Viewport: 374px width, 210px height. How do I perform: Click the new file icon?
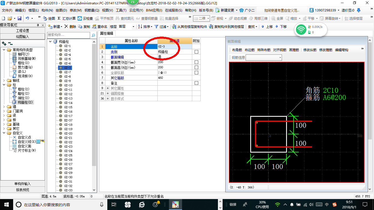tap(3, 18)
